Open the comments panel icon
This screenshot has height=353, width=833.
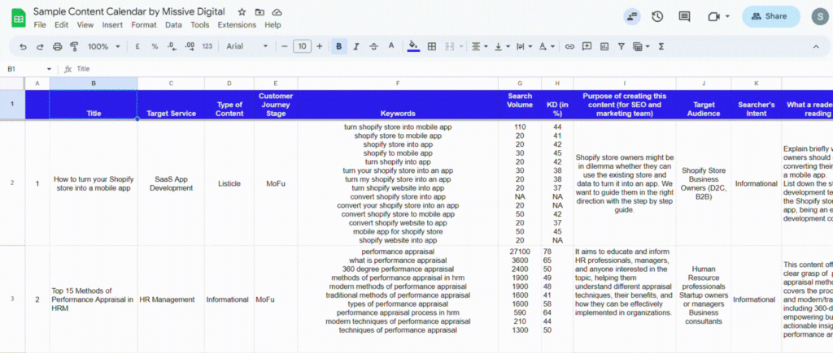click(x=684, y=16)
